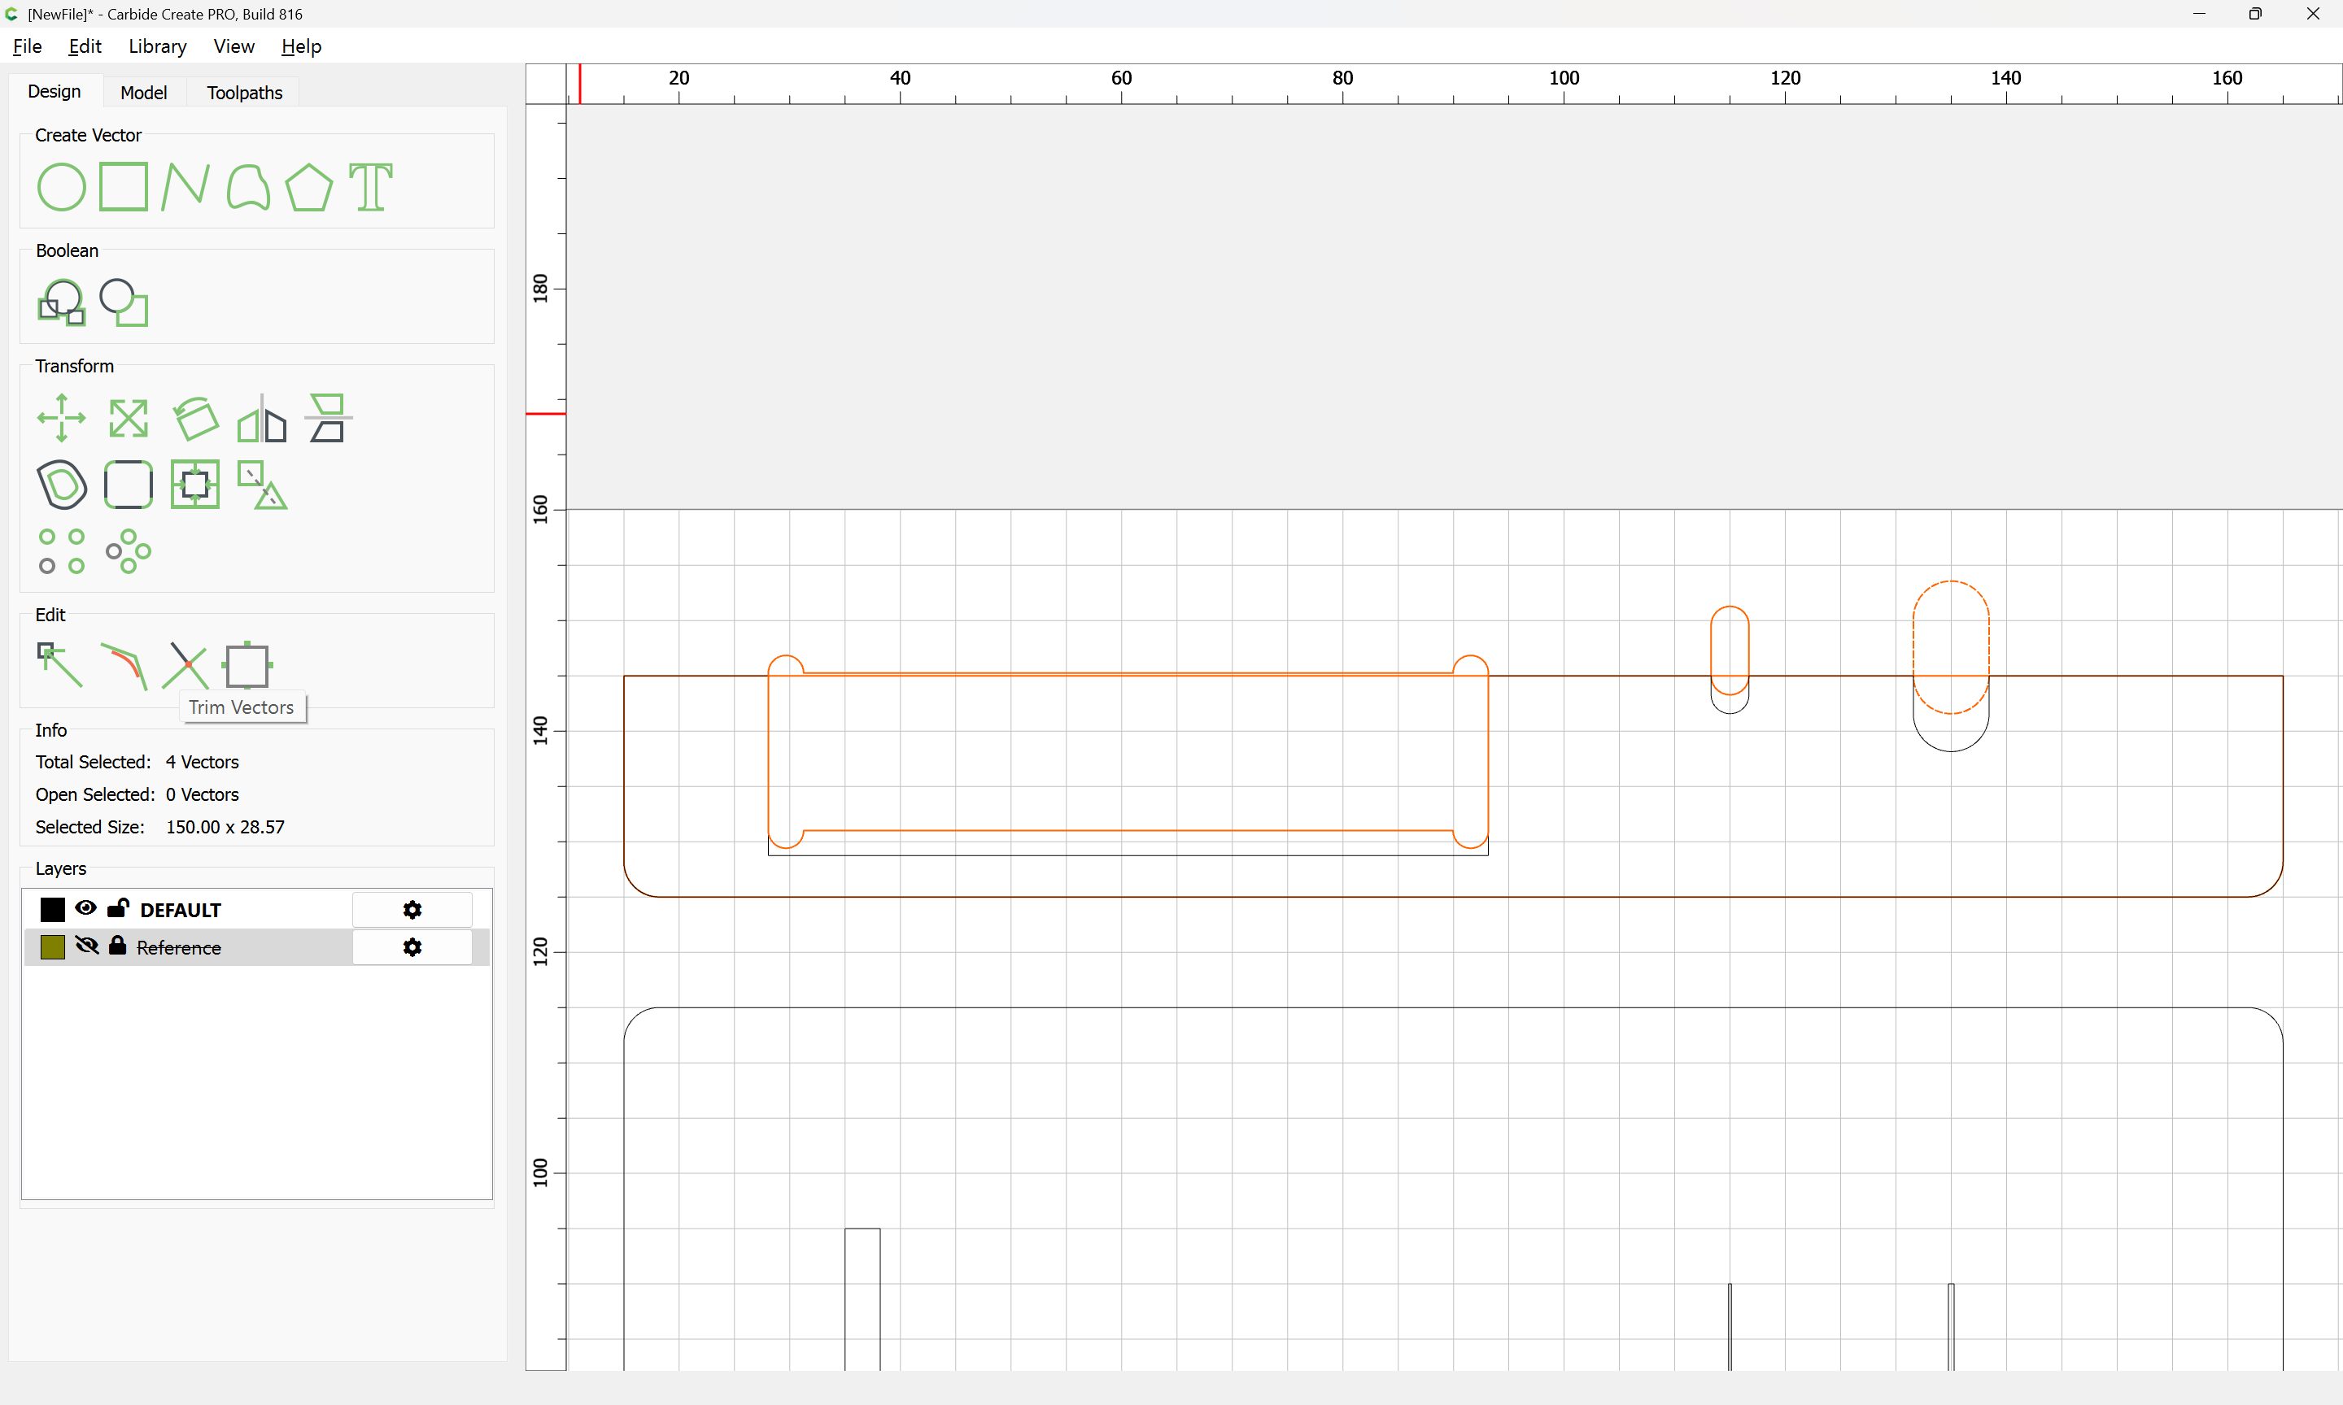
Task: Select the Mirror/Flip tool
Action: tap(261, 418)
